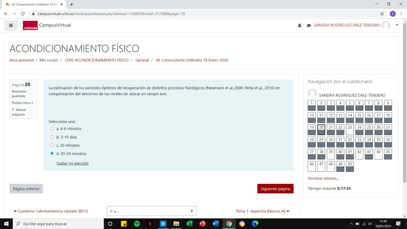Reload the page in the browser
Image resolution: width=407 pixels, height=229 pixels.
(x=23, y=14)
